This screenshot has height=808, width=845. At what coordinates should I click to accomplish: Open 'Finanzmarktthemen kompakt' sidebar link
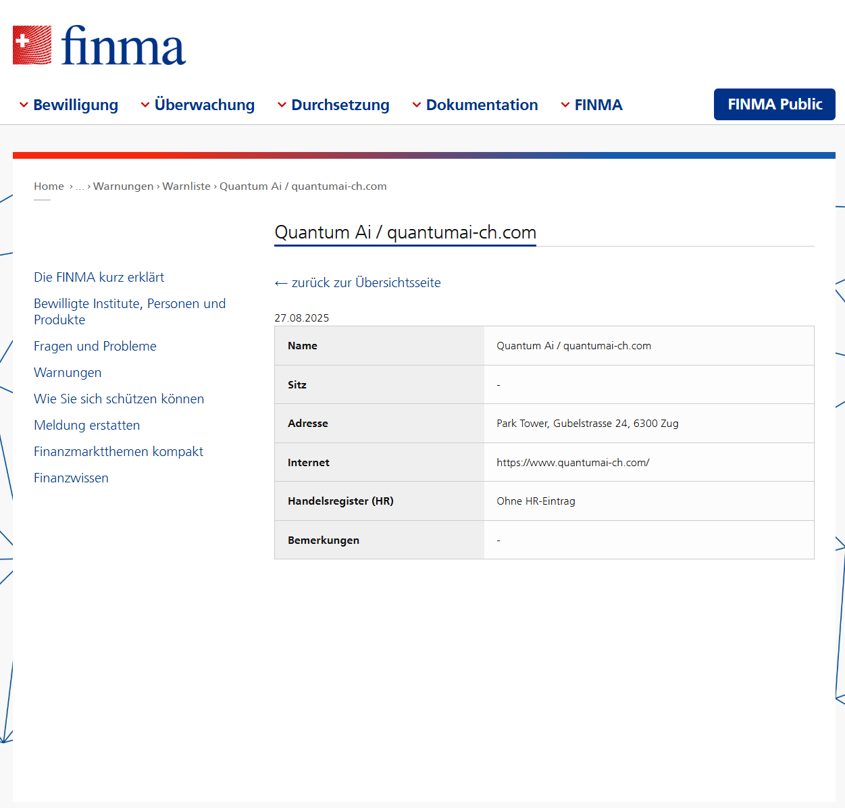[x=118, y=451]
